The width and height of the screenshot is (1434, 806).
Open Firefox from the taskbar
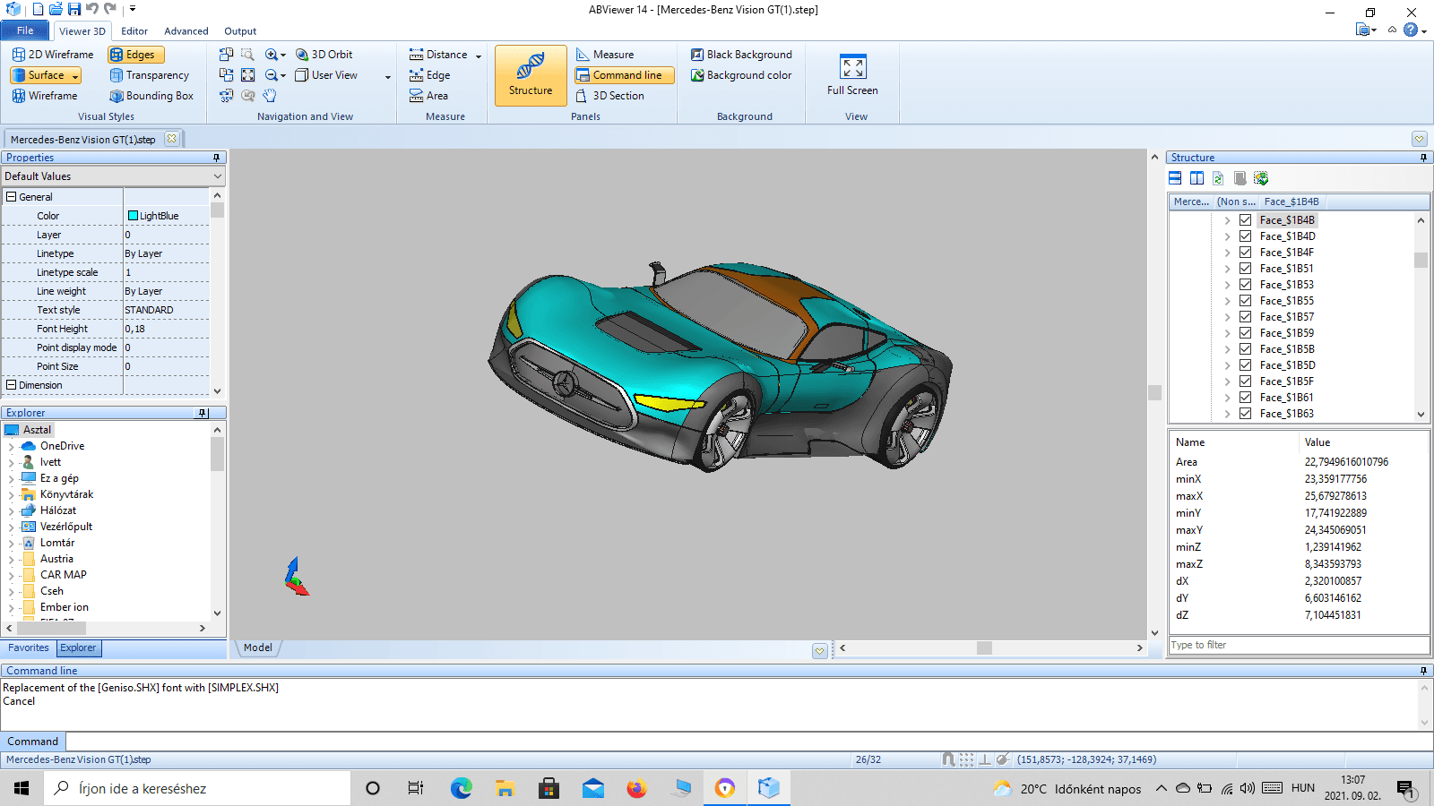pos(636,788)
